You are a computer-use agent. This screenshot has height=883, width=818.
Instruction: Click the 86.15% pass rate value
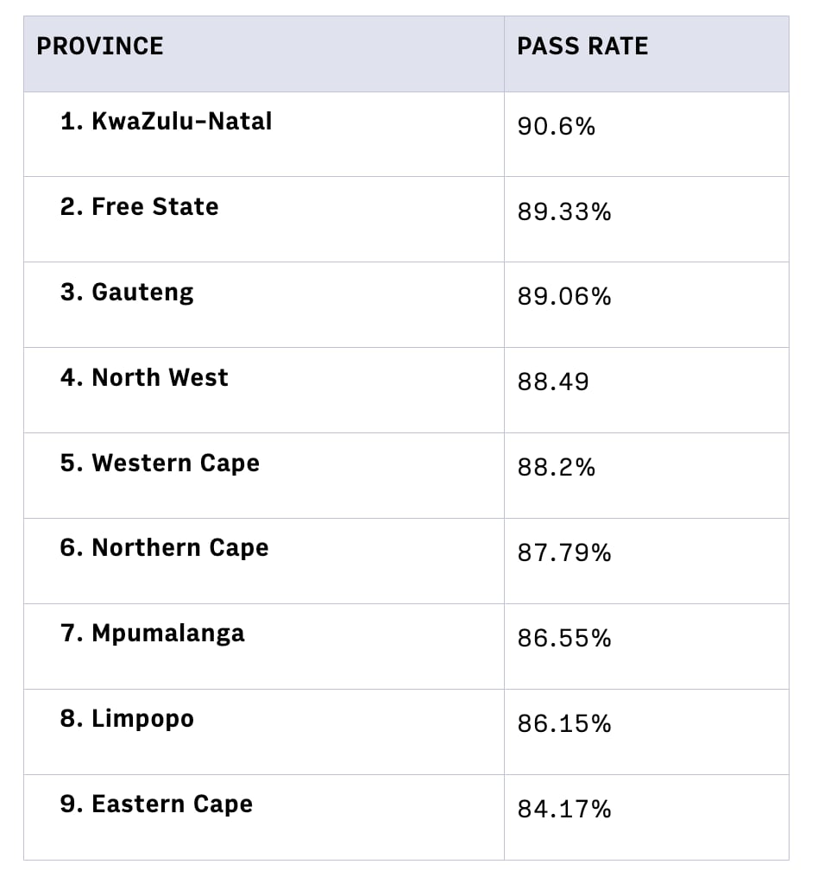click(564, 724)
